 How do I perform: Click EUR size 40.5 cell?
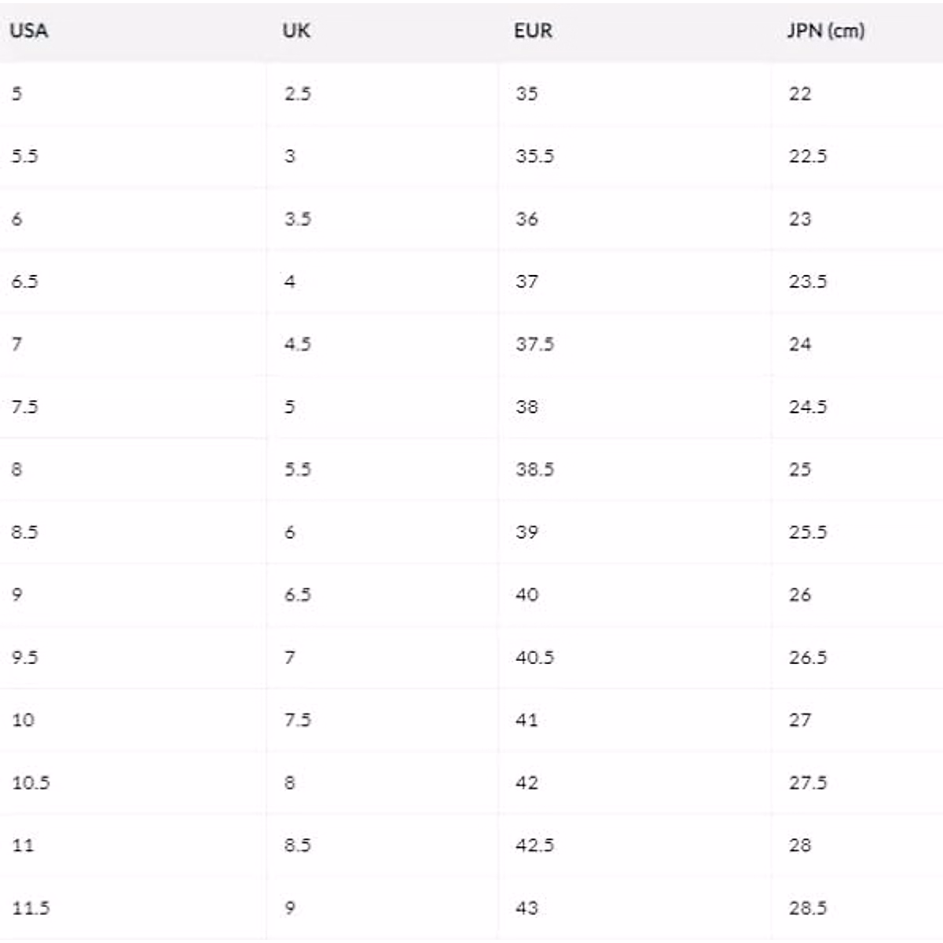tap(534, 657)
